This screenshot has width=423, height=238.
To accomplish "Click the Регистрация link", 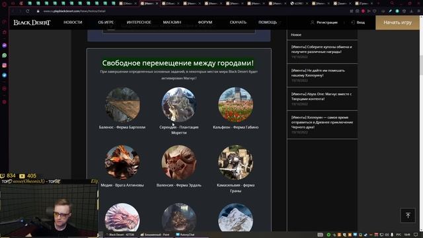I will coord(325,22).
